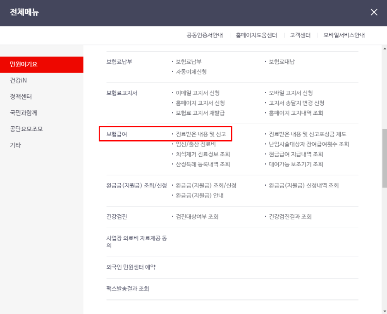This screenshot has width=387, height=314.
Task: Open the 보험료고지서 category heading
Action: [122, 93]
